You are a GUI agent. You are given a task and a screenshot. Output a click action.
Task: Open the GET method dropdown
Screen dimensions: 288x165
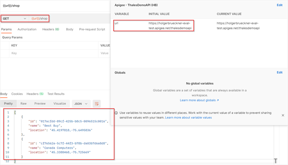point(14,18)
